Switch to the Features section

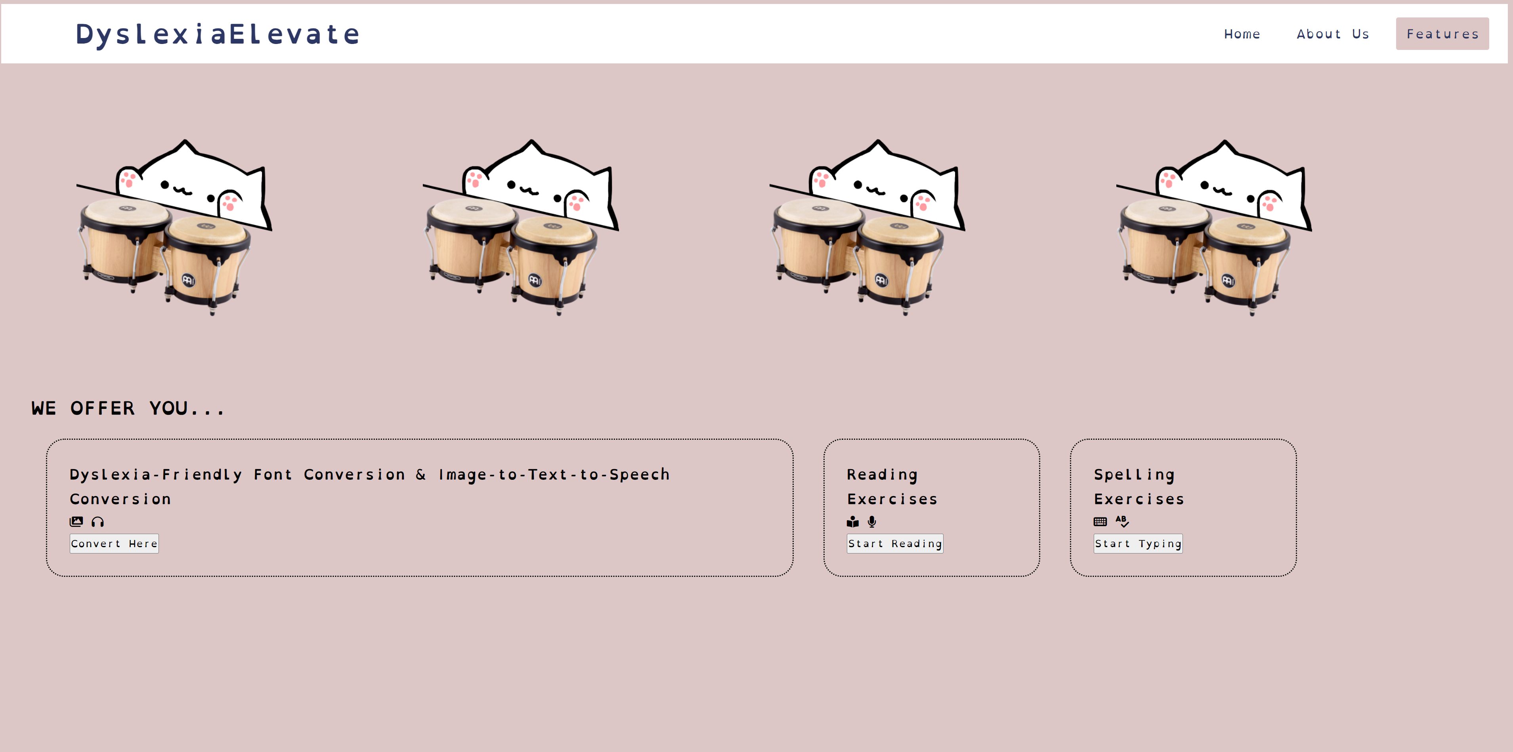tap(1442, 33)
